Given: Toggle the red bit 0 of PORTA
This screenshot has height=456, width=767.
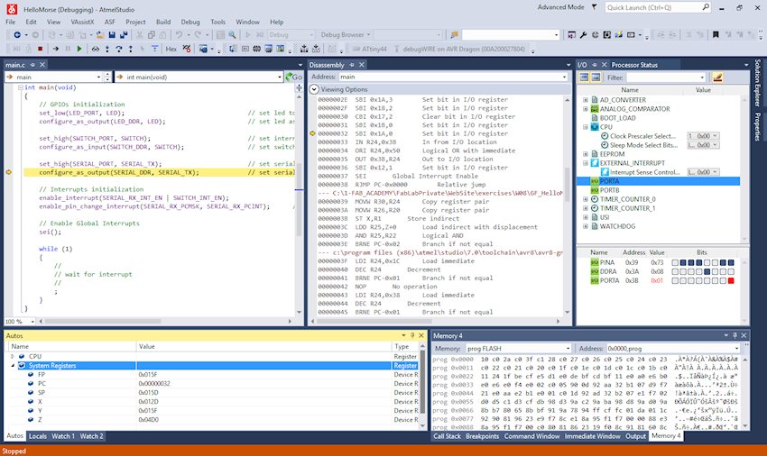Looking at the screenshot, I should (730, 280).
